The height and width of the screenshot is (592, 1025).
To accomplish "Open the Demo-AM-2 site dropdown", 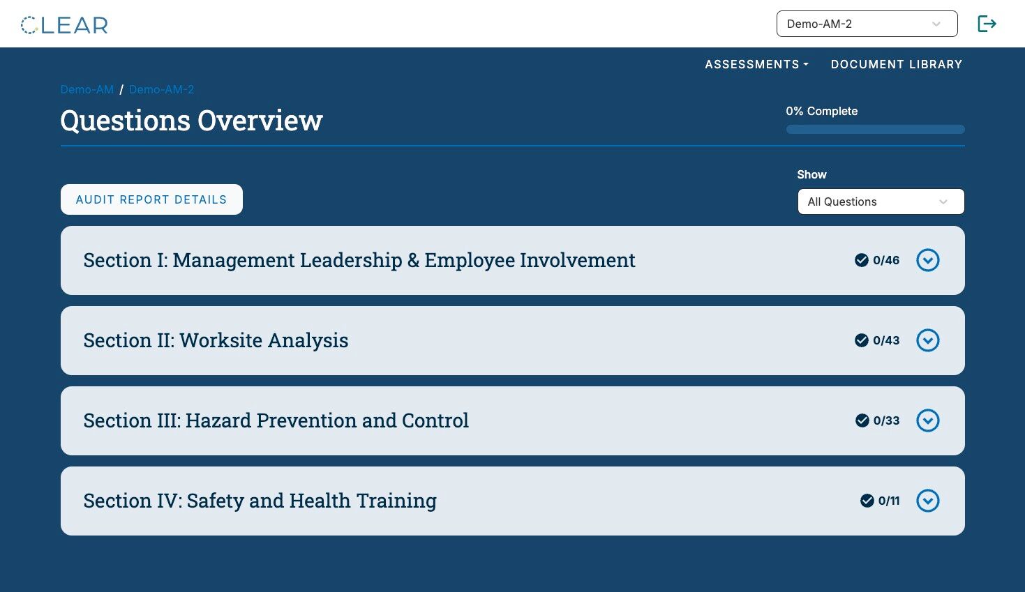I will pyautogui.click(x=867, y=24).
